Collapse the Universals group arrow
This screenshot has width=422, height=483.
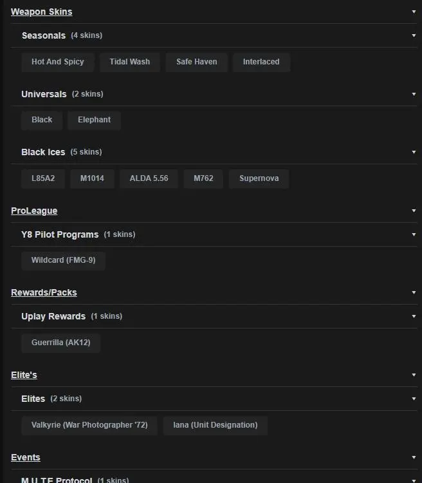[414, 94]
